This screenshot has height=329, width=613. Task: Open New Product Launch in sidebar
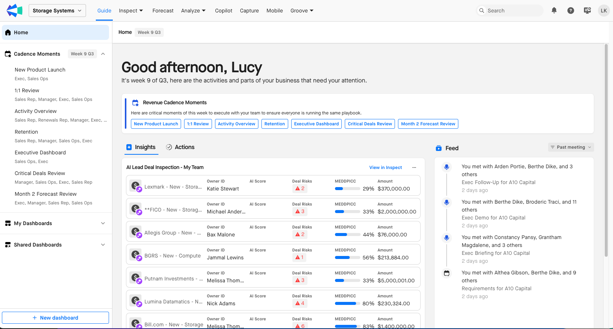[x=40, y=70]
